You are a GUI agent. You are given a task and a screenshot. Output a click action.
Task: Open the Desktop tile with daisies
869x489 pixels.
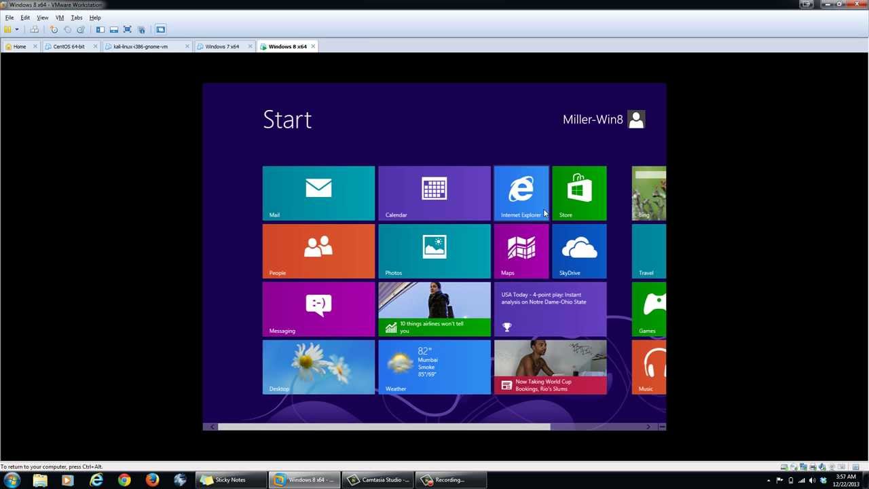(318, 367)
